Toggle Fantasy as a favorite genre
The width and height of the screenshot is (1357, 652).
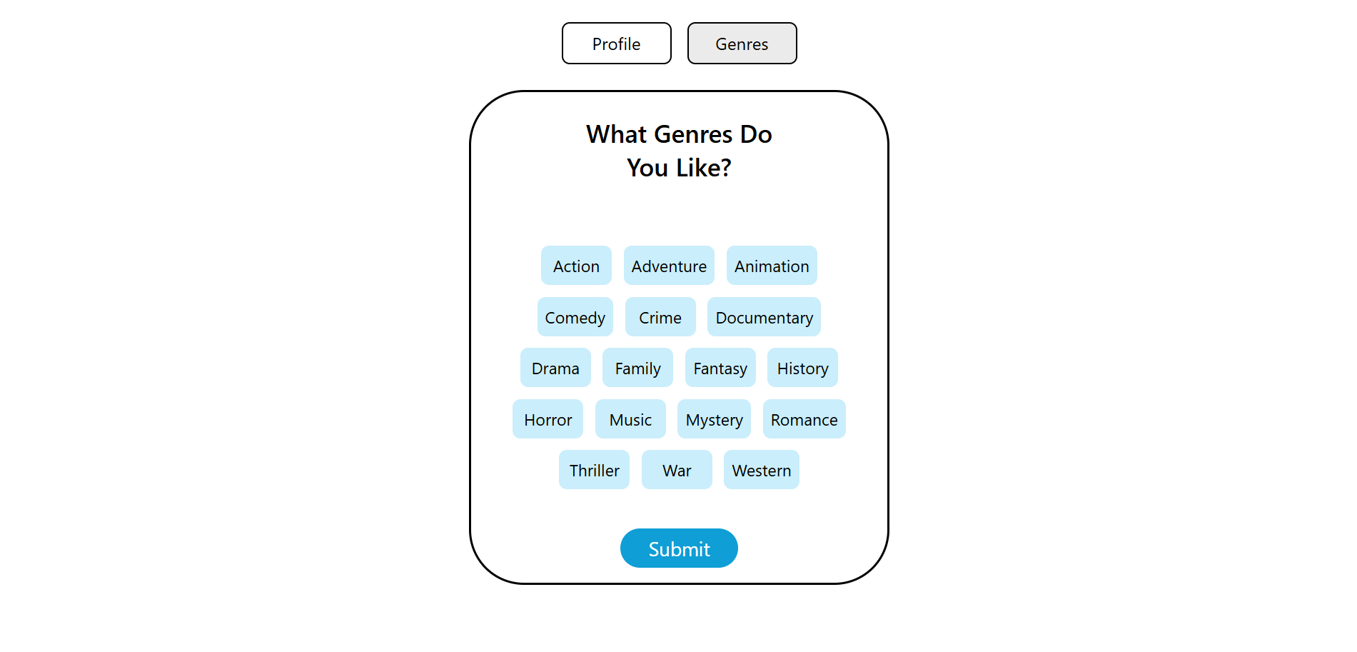click(x=720, y=368)
